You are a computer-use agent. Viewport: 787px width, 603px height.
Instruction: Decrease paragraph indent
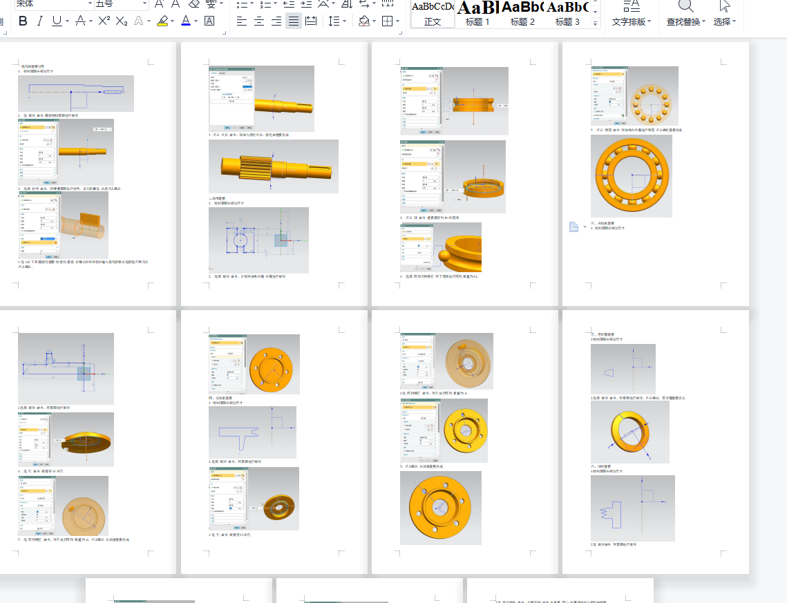[289, 4]
